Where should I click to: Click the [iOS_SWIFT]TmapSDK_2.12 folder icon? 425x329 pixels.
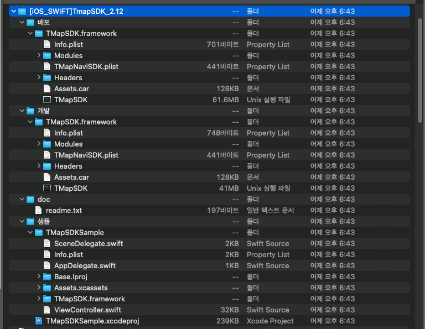[22, 12]
